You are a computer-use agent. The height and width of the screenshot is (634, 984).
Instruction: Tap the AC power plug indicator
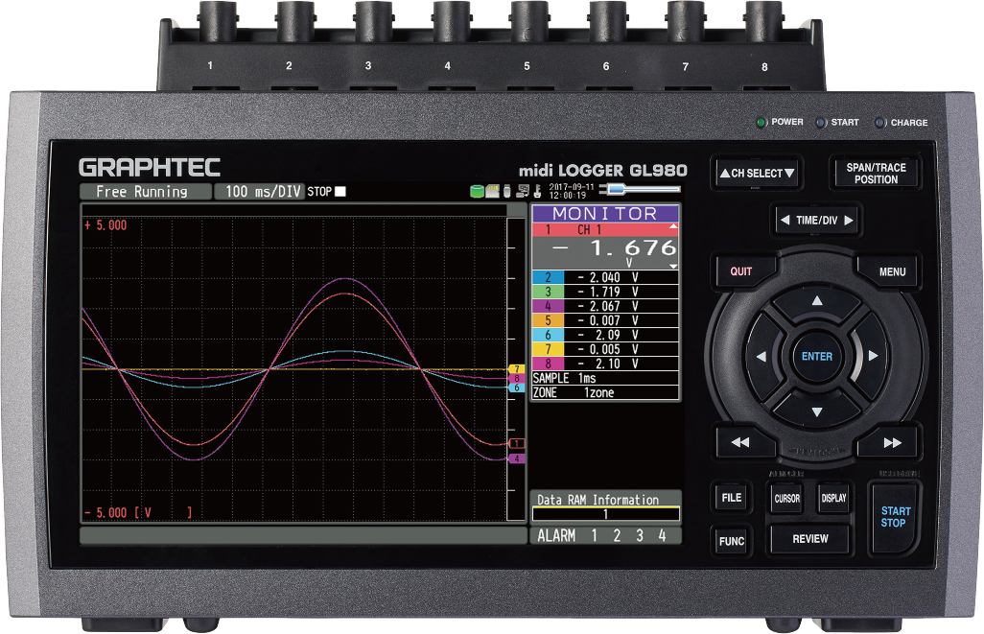pos(639,189)
